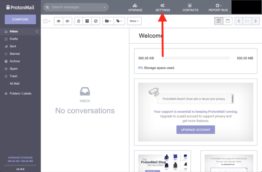Go to previous page arrow

click(x=239, y=21)
